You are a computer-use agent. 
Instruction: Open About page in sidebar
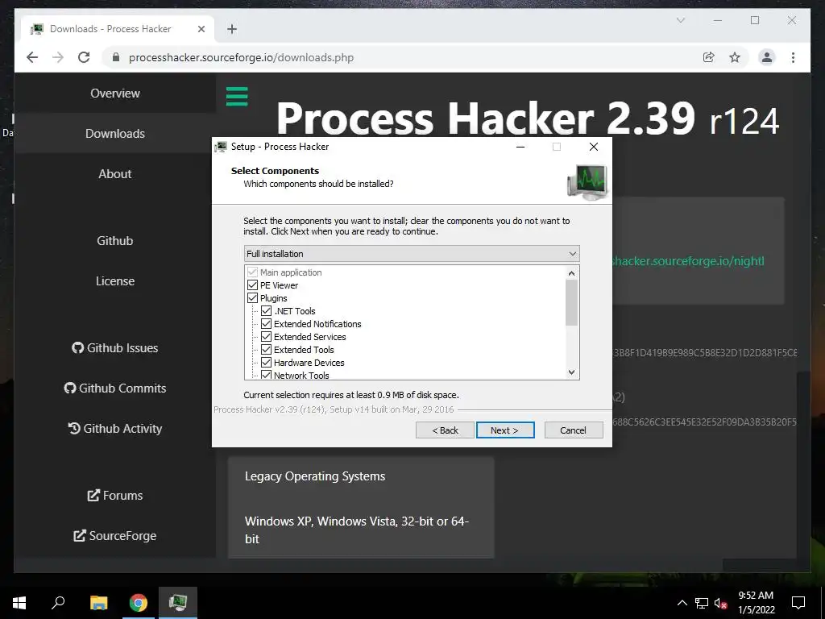[114, 174]
